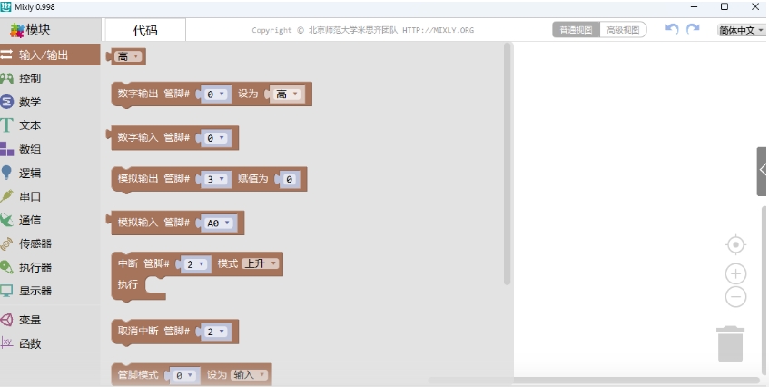Select the 控制 category label
769x387 pixels.
point(30,78)
